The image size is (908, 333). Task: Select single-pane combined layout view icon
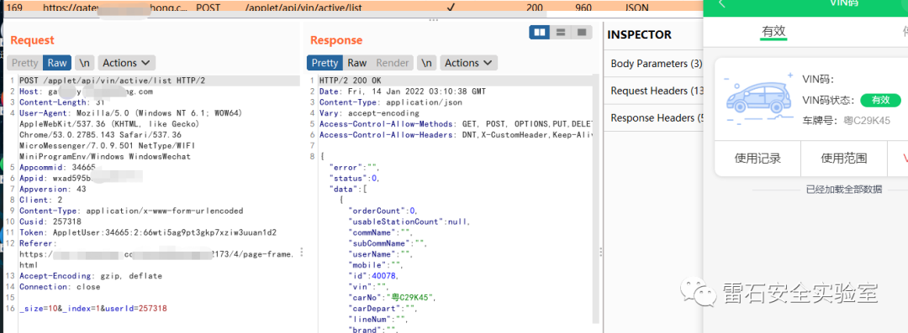pyautogui.click(x=582, y=33)
